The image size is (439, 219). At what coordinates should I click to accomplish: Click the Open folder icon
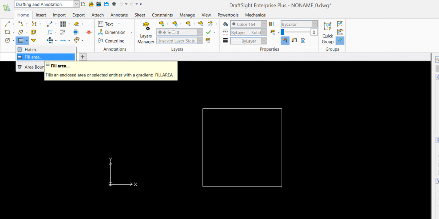91,4
